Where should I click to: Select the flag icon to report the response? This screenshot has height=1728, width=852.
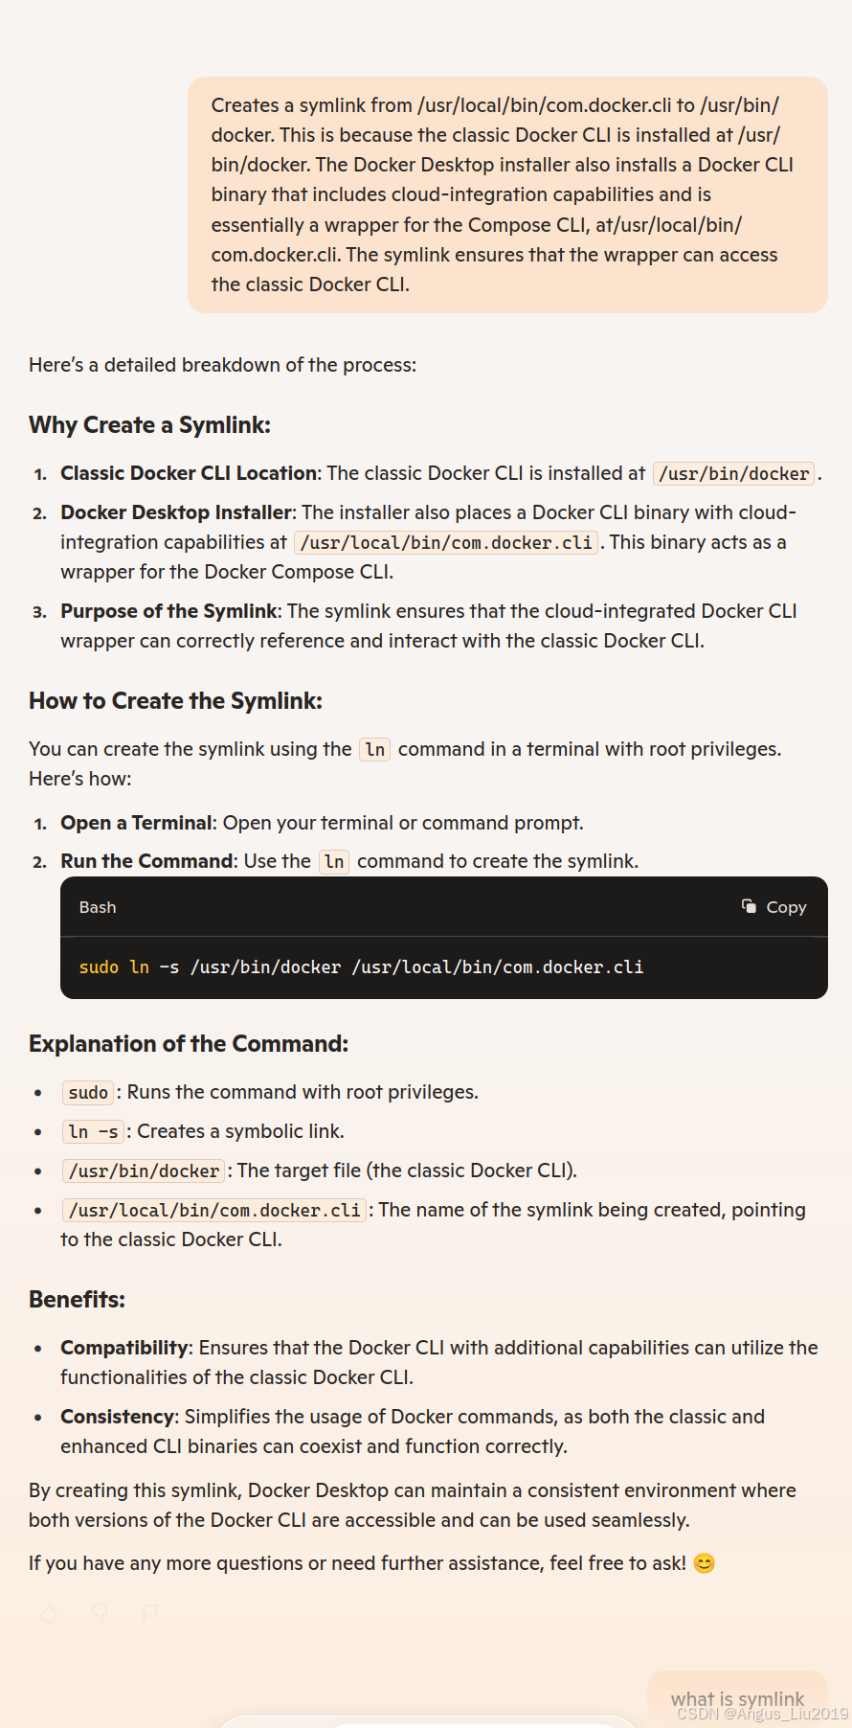pyautogui.click(x=149, y=1613)
